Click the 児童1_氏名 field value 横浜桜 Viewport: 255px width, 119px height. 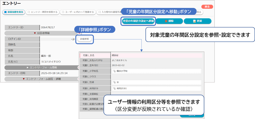[x=116, y=56]
